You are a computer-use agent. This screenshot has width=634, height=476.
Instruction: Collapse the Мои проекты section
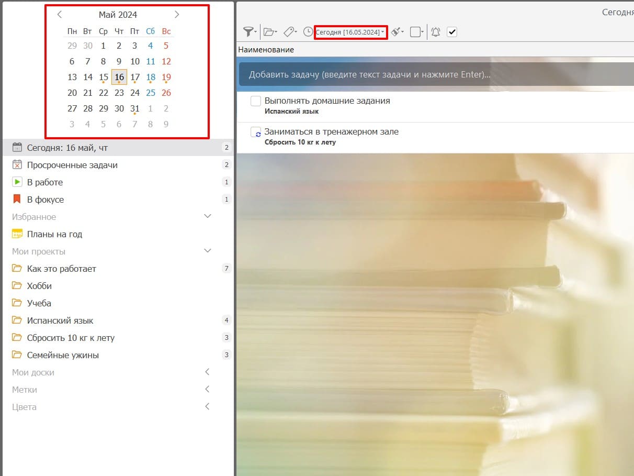(x=207, y=251)
